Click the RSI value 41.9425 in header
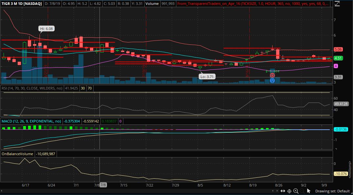The width and height of the screenshot is (353, 195). point(71,88)
